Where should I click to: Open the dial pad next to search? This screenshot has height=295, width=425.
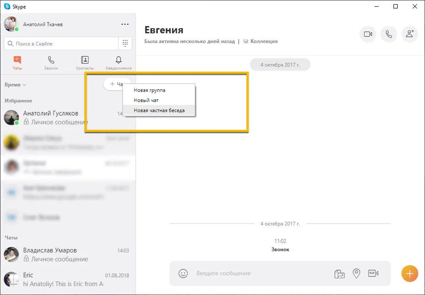(x=125, y=43)
